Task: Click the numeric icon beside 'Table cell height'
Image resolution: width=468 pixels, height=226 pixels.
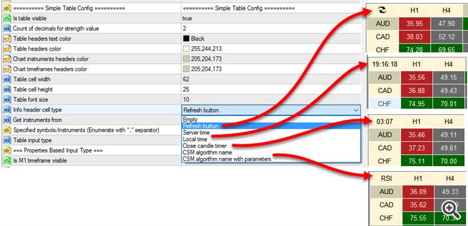Action: tap(7, 89)
